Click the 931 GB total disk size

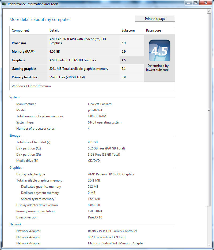[93, 142]
